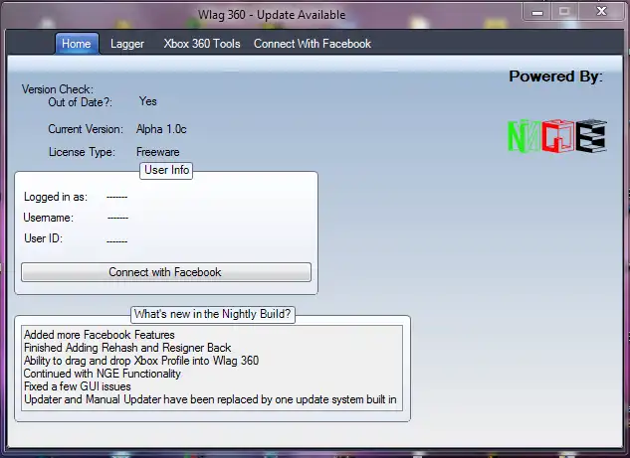630x458 pixels.
Task: Click the 'Freeware' license value
Action: 158,152
